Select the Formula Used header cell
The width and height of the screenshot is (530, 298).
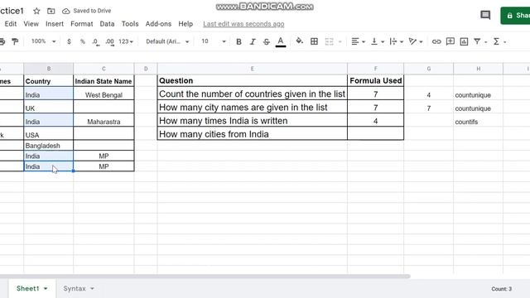[375, 81]
